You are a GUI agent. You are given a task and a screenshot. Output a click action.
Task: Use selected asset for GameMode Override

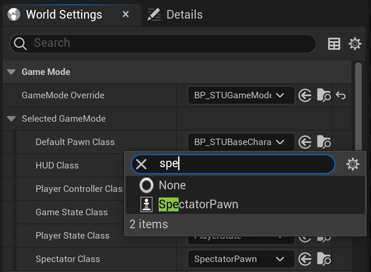305,96
